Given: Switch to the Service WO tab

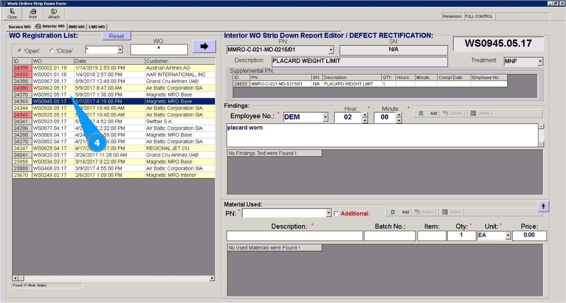Looking at the screenshot, I should click(x=19, y=27).
